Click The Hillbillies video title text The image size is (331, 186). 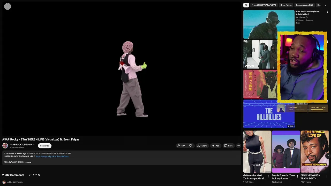coord(302,104)
